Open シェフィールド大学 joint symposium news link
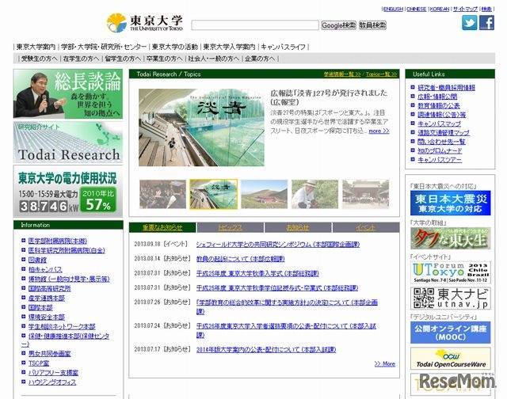The height and width of the screenshot is (399, 507). tap(278, 245)
